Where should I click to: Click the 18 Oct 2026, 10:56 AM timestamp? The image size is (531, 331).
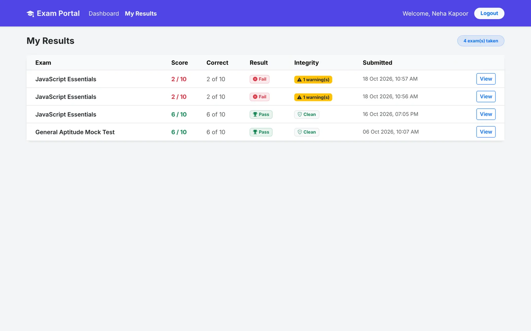click(390, 96)
